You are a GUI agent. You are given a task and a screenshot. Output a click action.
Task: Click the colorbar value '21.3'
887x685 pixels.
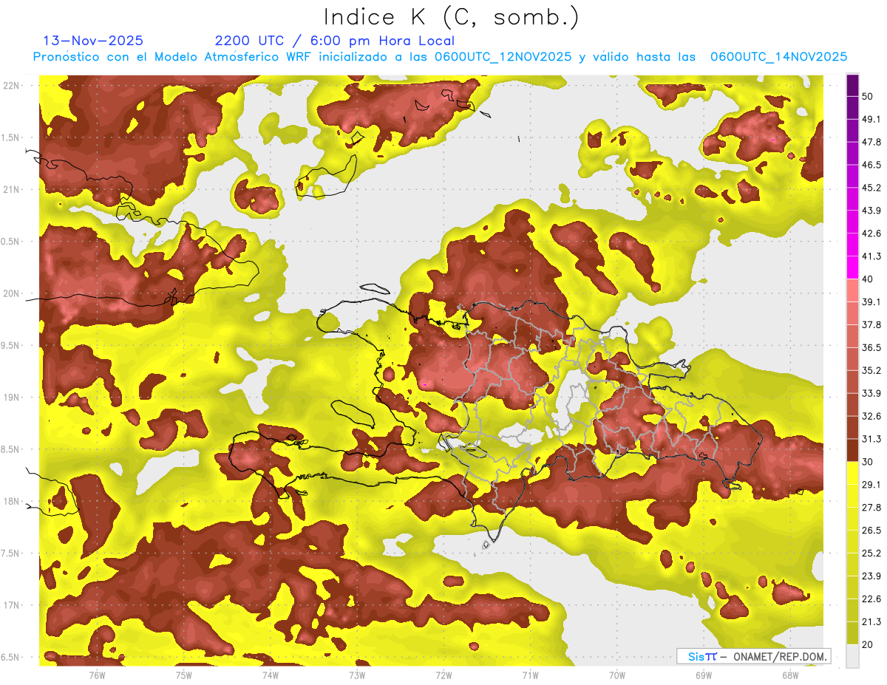(871, 621)
